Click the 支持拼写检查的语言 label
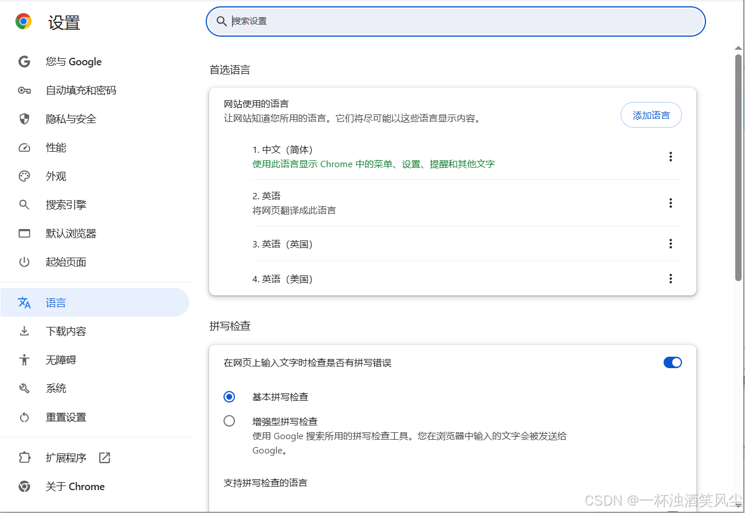The width and height of the screenshot is (745, 513). pos(265,483)
